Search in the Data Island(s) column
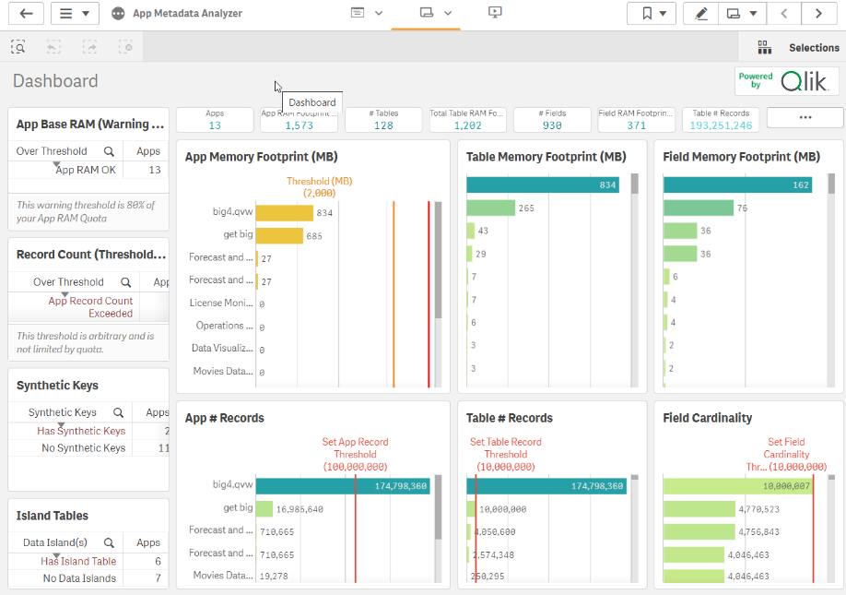The image size is (846, 595). (109, 543)
